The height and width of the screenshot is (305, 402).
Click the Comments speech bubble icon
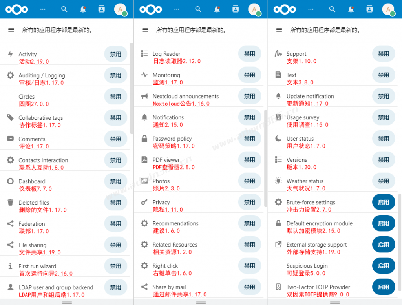pyautogui.click(x=10, y=139)
